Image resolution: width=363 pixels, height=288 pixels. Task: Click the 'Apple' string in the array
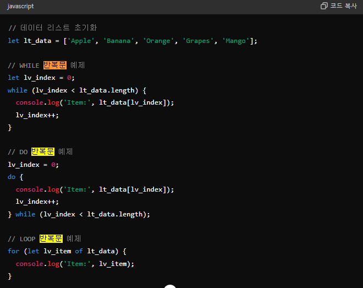(x=81, y=41)
